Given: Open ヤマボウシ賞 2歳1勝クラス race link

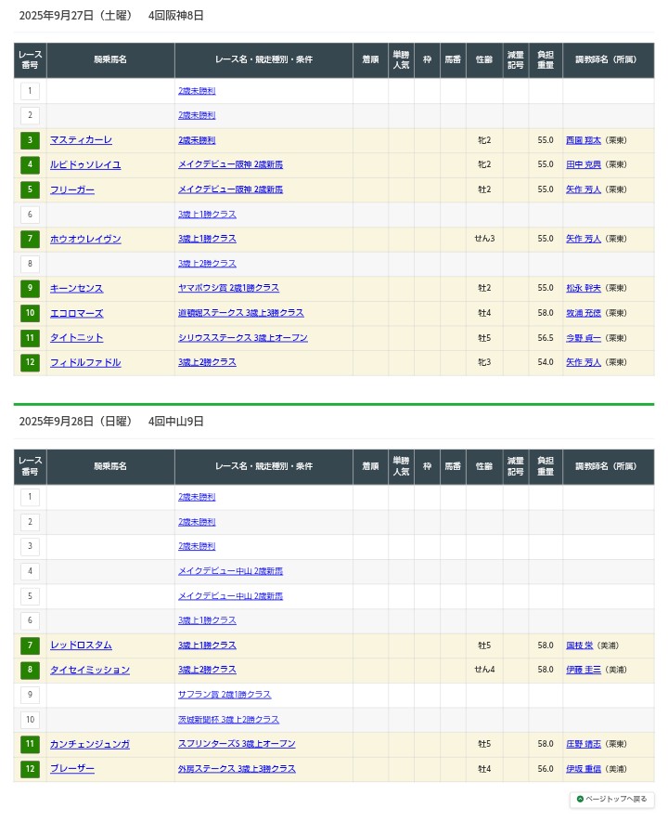Looking at the screenshot, I should tap(228, 288).
